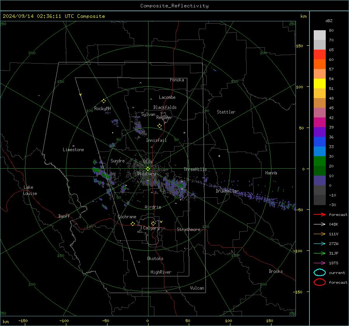Click the echo cluster south of Sylvan
The image size is (349, 326).
139,128
